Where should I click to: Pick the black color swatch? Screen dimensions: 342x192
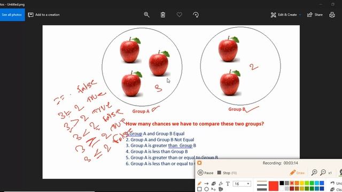click(x=282, y=183)
